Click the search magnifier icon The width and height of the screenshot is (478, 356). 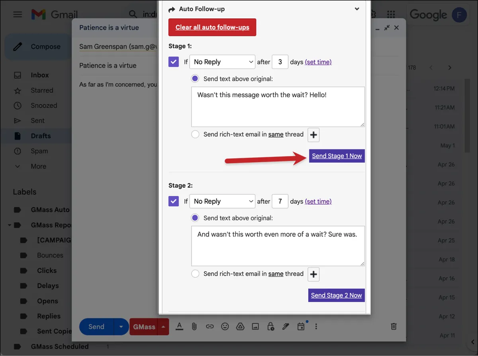click(x=133, y=15)
